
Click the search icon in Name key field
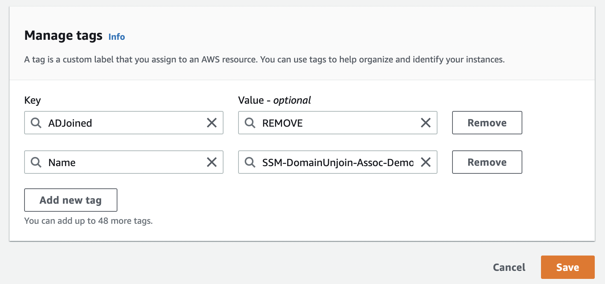(36, 162)
